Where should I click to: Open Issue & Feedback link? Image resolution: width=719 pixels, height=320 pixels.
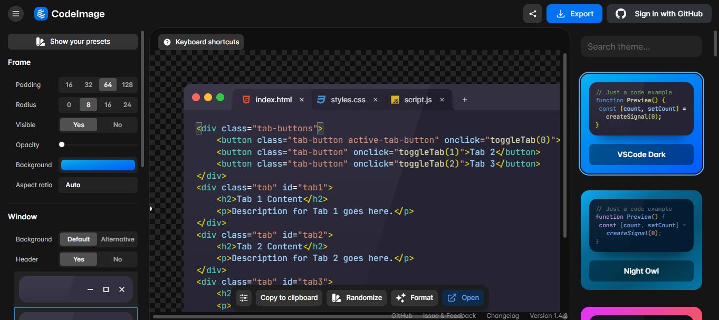449,315
